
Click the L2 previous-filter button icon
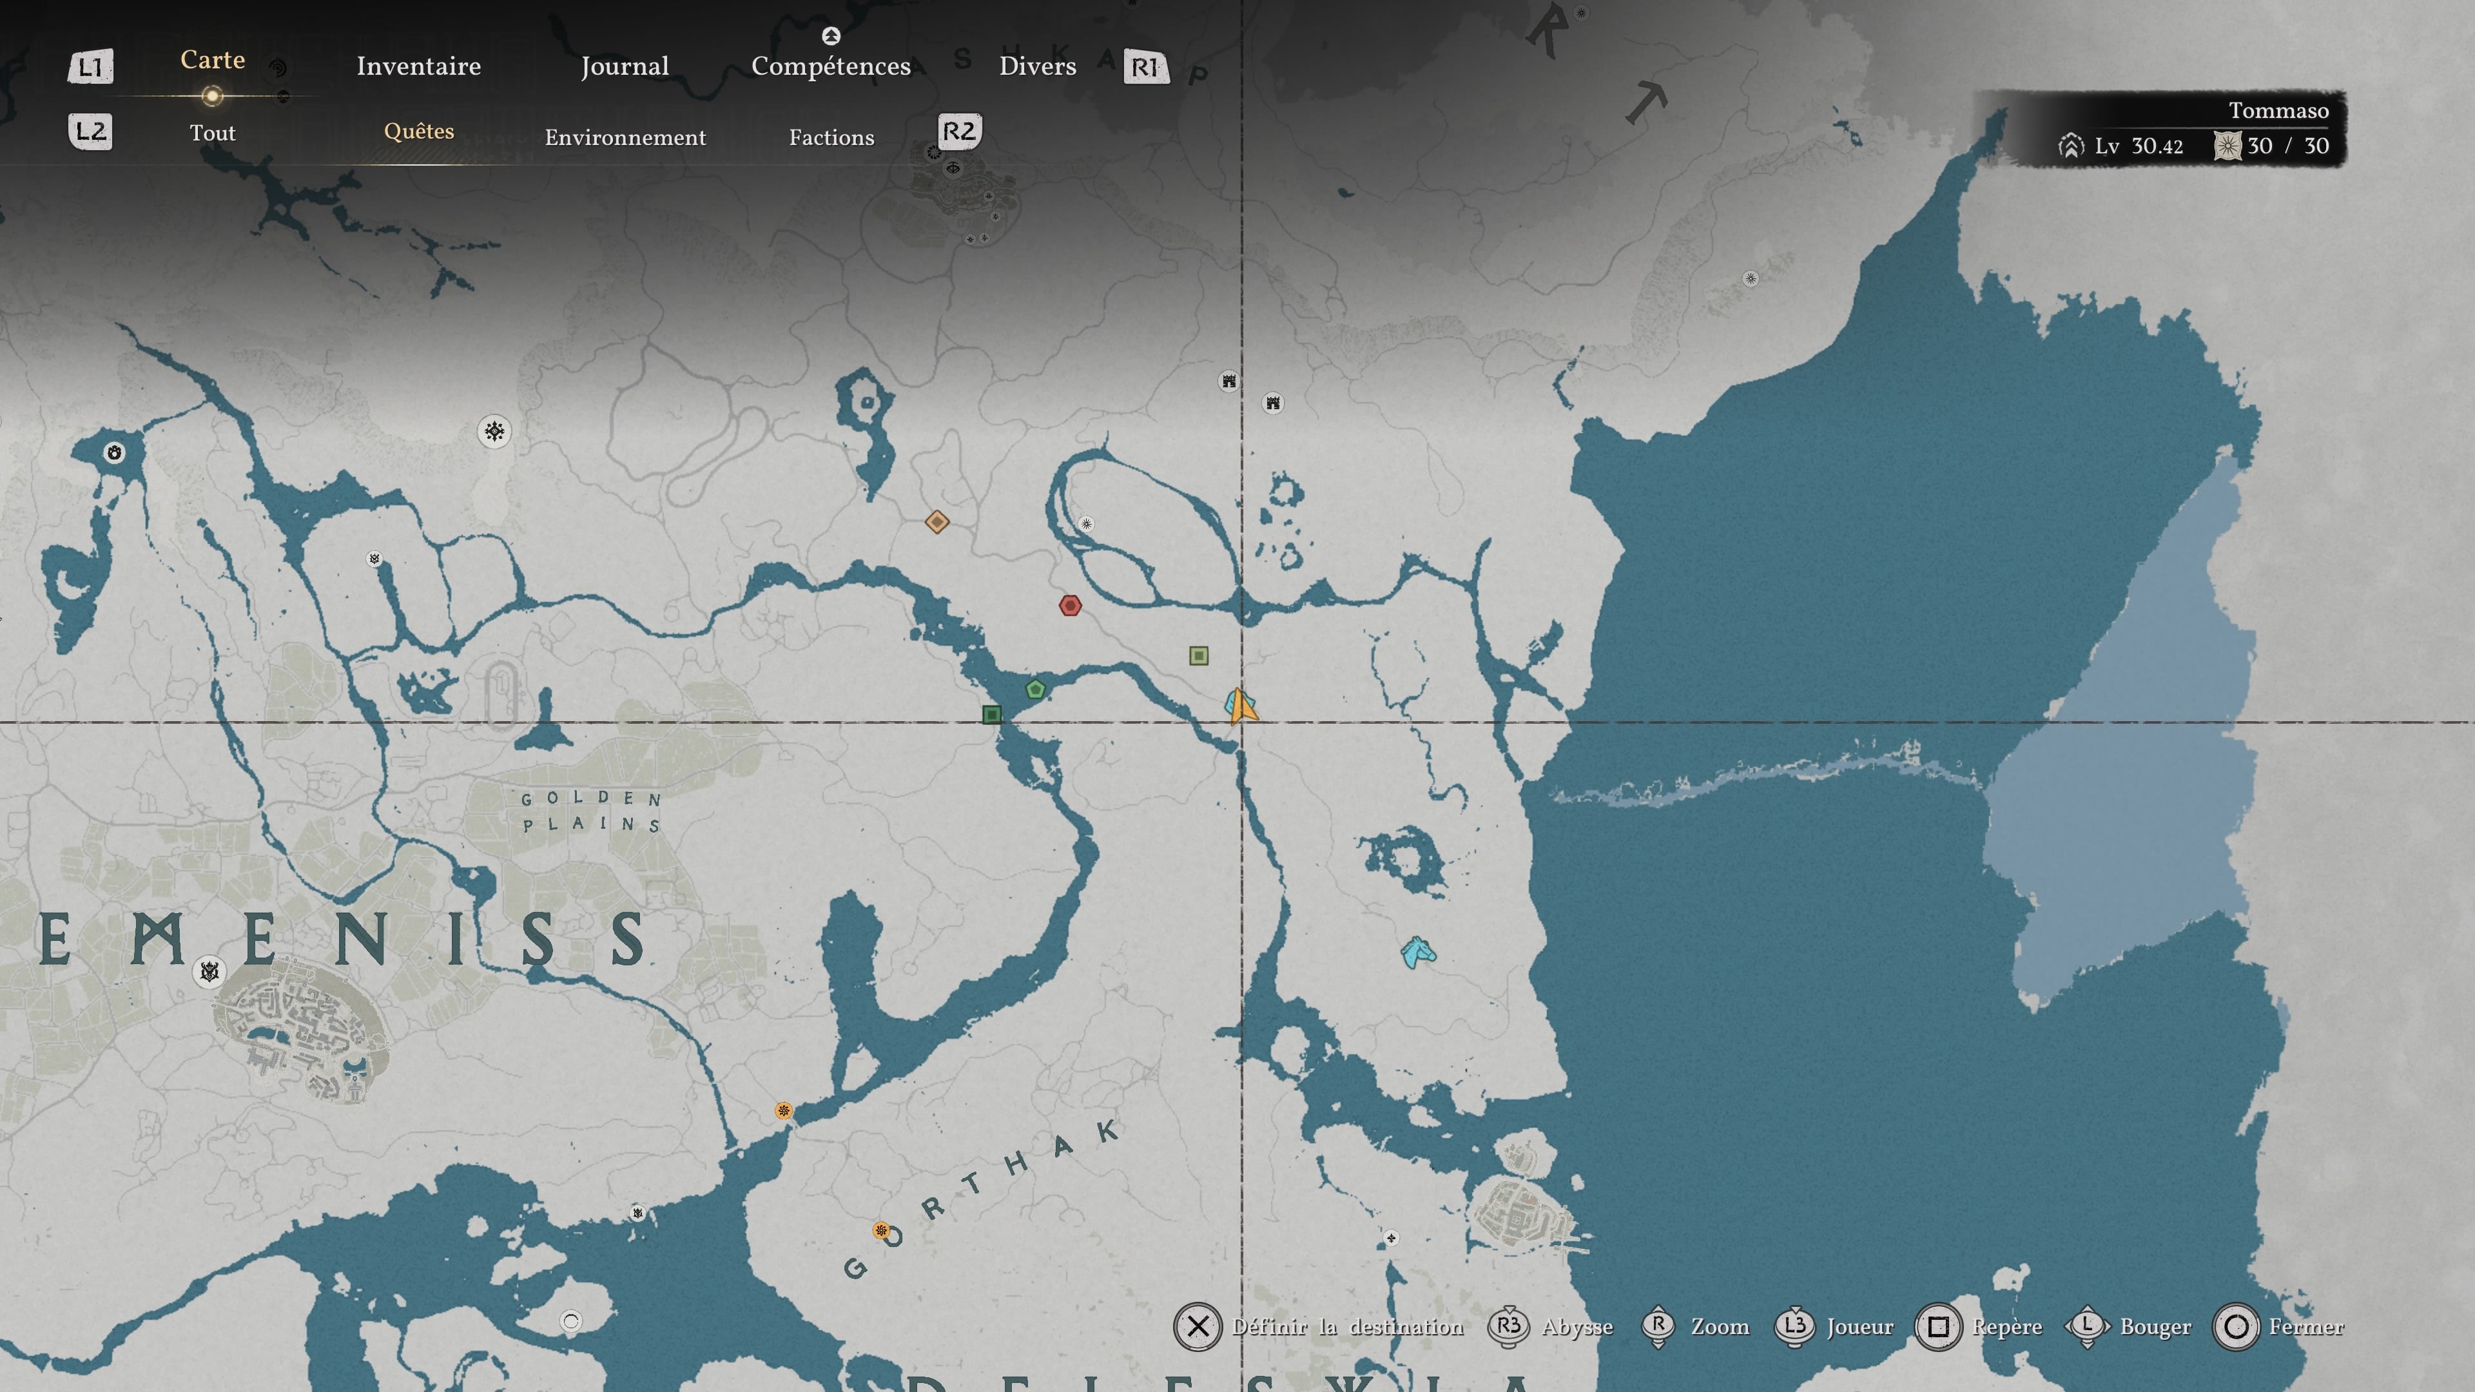click(x=90, y=131)
